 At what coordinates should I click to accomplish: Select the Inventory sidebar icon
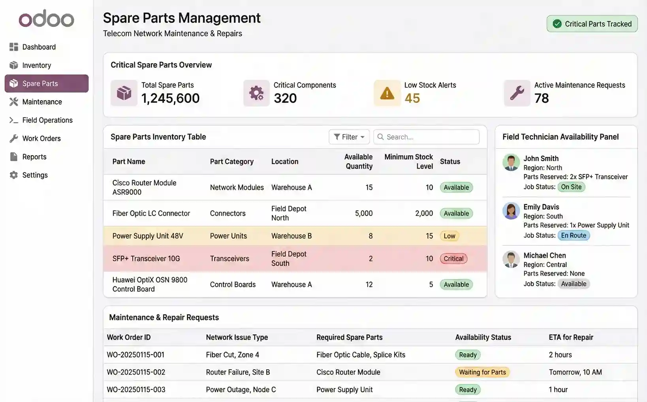coord(13,65)
